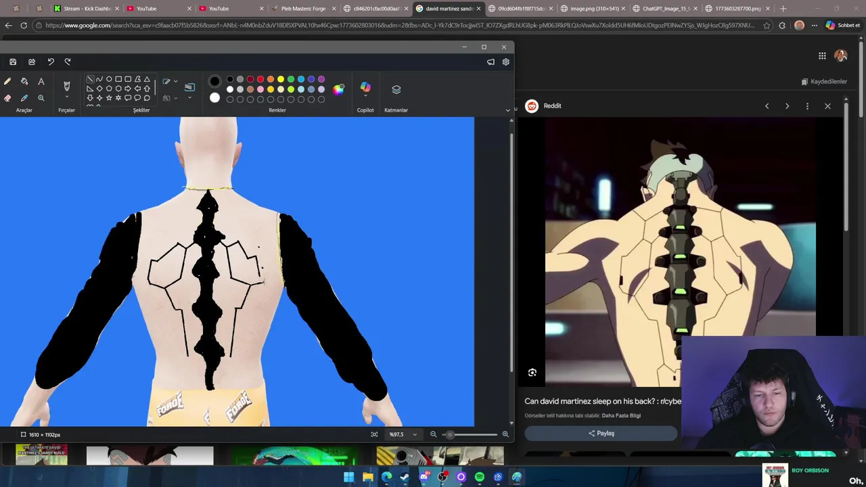Go to previous image in Reddit preview
866x487 pixels.
[767, 106]
